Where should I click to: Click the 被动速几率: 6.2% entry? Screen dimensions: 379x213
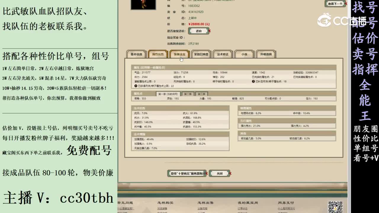299,138
